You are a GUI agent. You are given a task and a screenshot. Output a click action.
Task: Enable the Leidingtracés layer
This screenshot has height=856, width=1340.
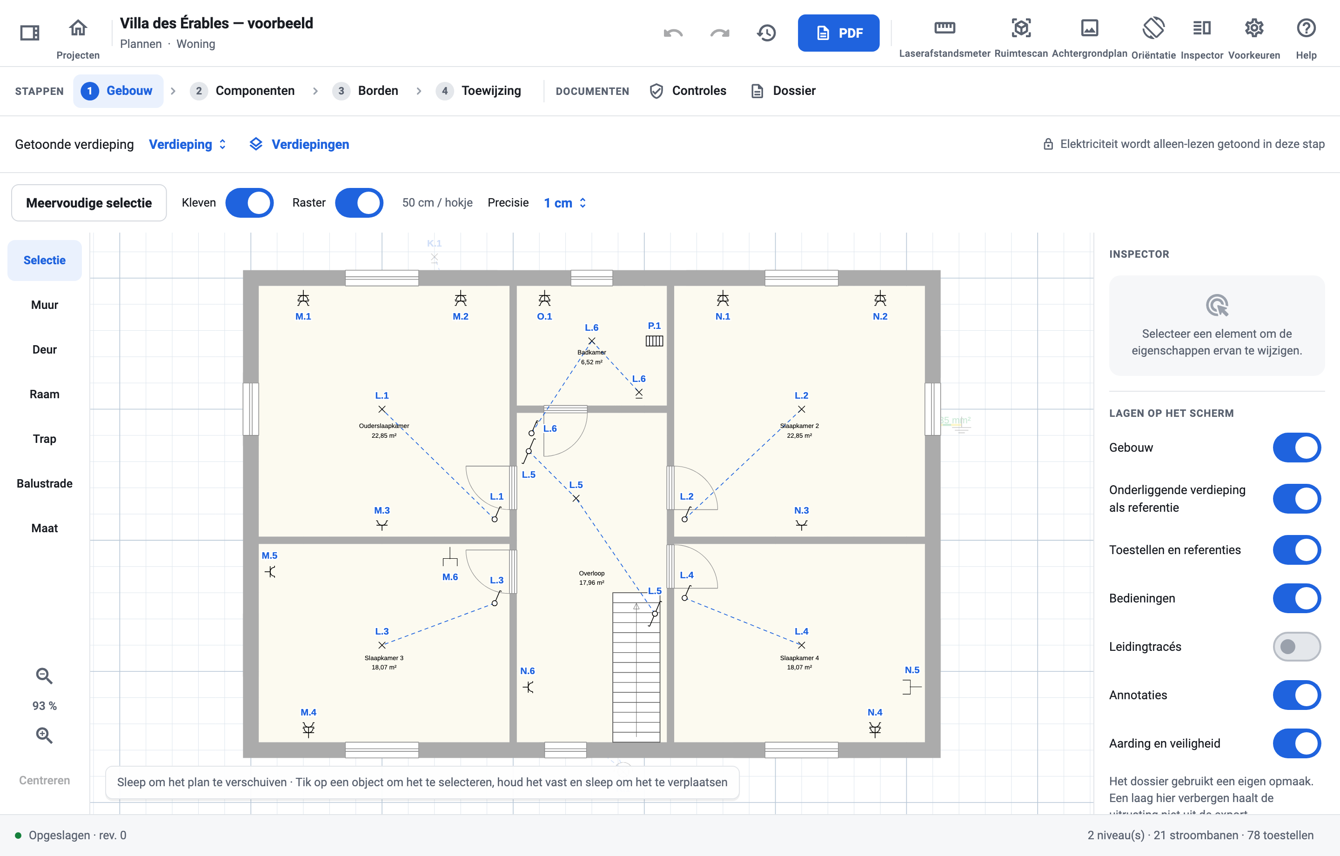1297,646
